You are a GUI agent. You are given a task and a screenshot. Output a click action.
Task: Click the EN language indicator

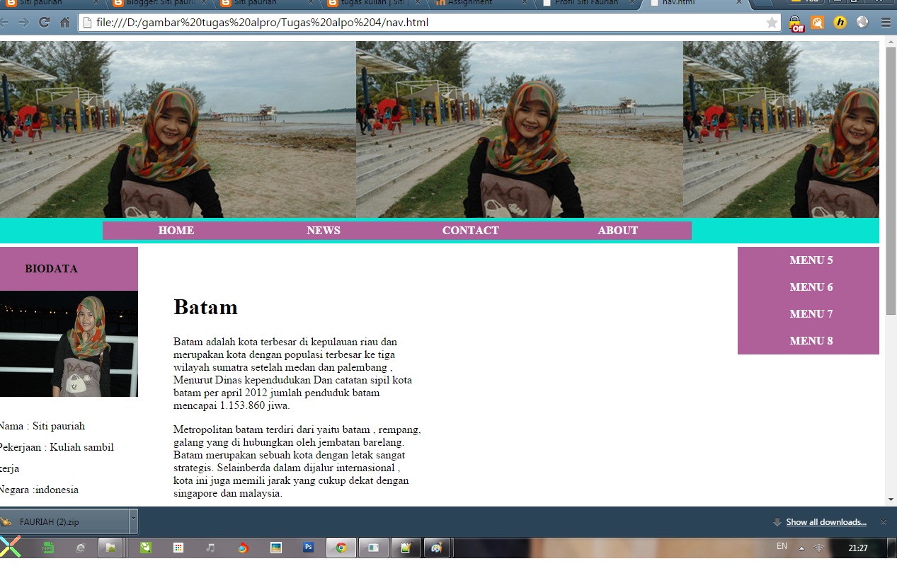782,547
